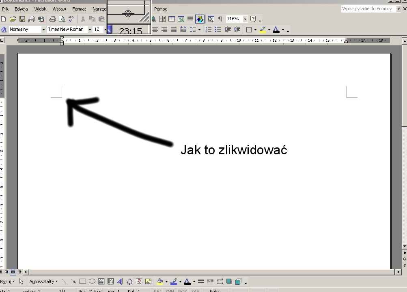Image resolution: width=407 pixels, height=292 pixels.
Task: Select Objects pointer tool in drawing toolbar
Action: (x=21, y=281)
